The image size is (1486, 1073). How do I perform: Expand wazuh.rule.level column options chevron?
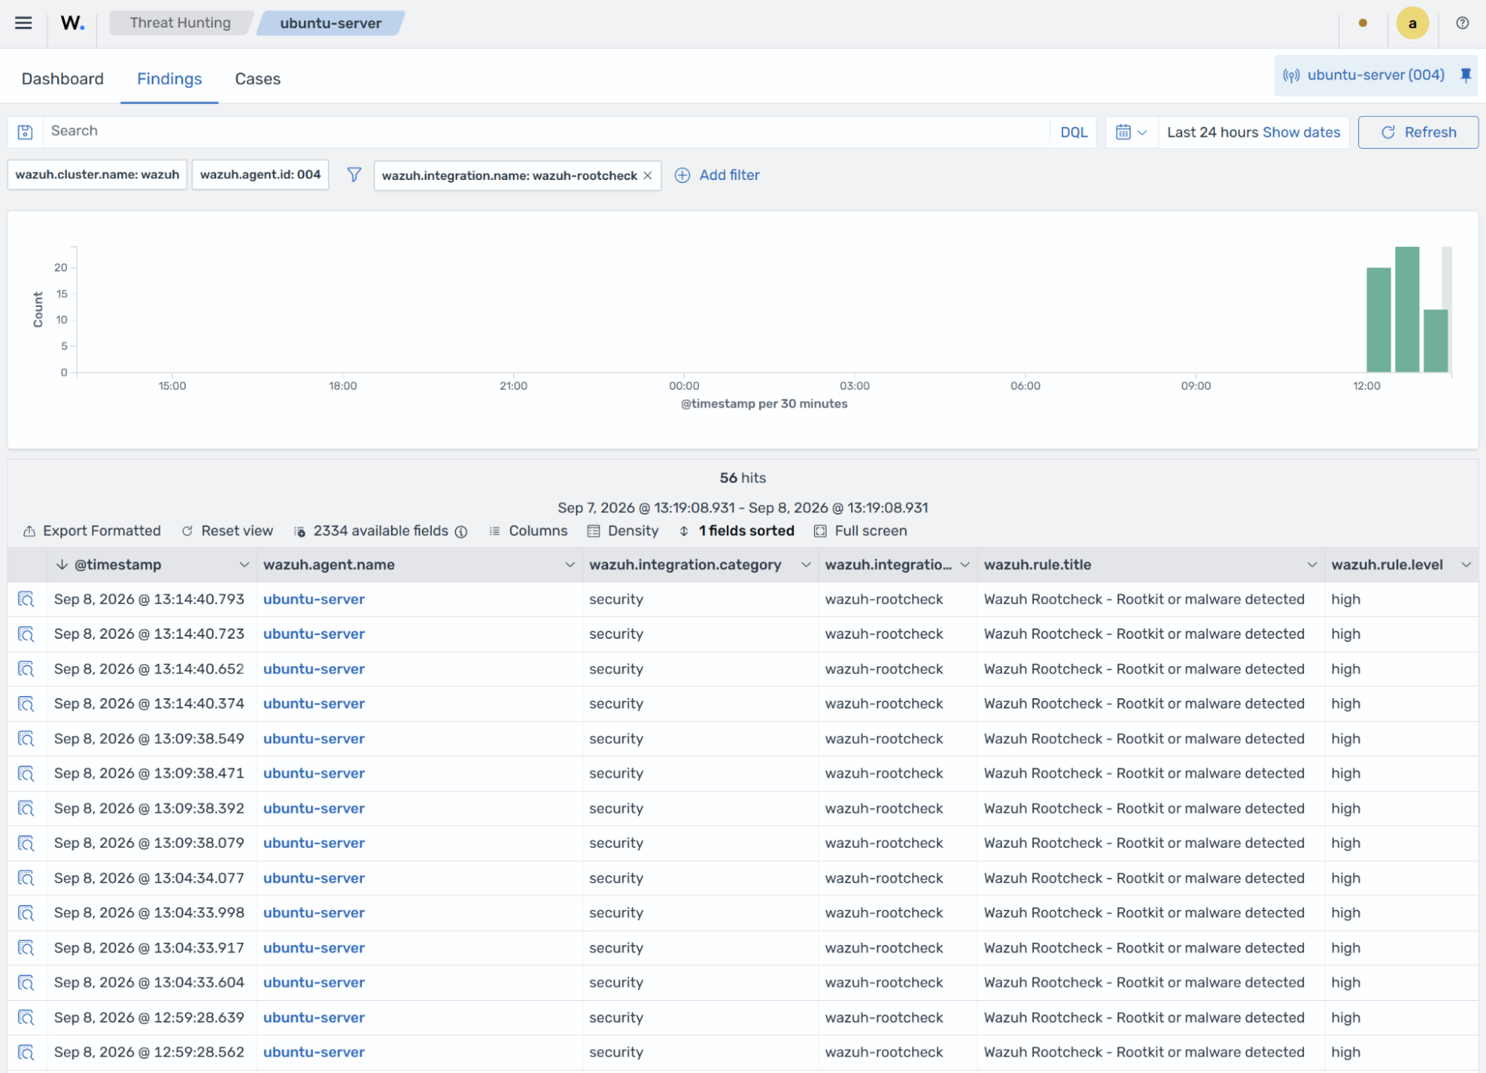(x=1465, y=565)
